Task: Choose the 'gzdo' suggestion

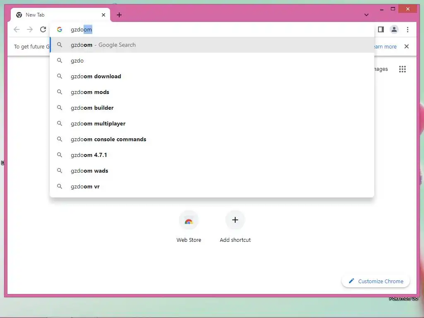Action: (212, 60)
